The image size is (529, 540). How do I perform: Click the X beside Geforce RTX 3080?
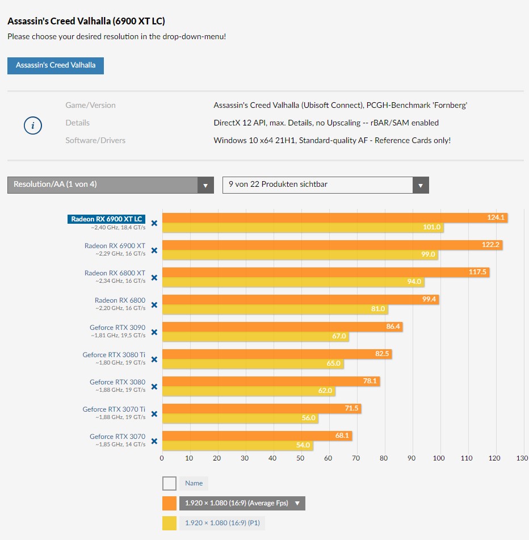154,387
